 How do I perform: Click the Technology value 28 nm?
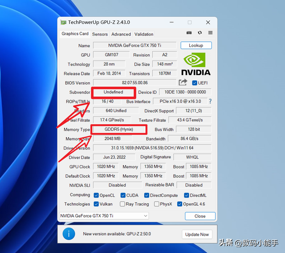pos(109,64)
